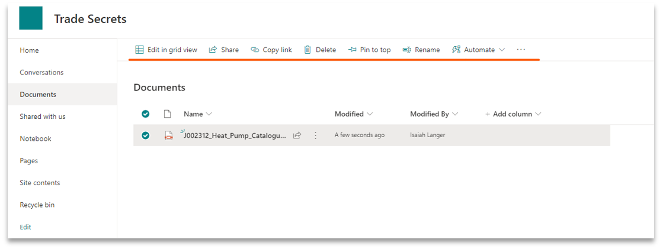Open Recycle bin from sidebar
This screenshot has height=249, width=663.
tap(37, 205)
